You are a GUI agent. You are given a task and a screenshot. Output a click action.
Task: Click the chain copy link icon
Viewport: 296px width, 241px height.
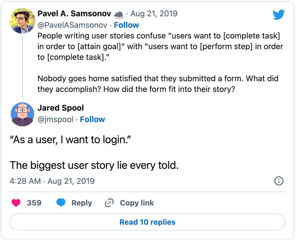(109, 203)
